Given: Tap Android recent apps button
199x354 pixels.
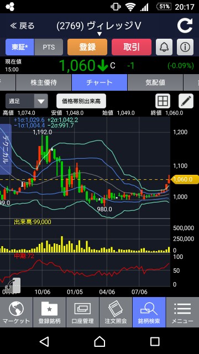Looking at the screenshot, I should coord(155,341).
